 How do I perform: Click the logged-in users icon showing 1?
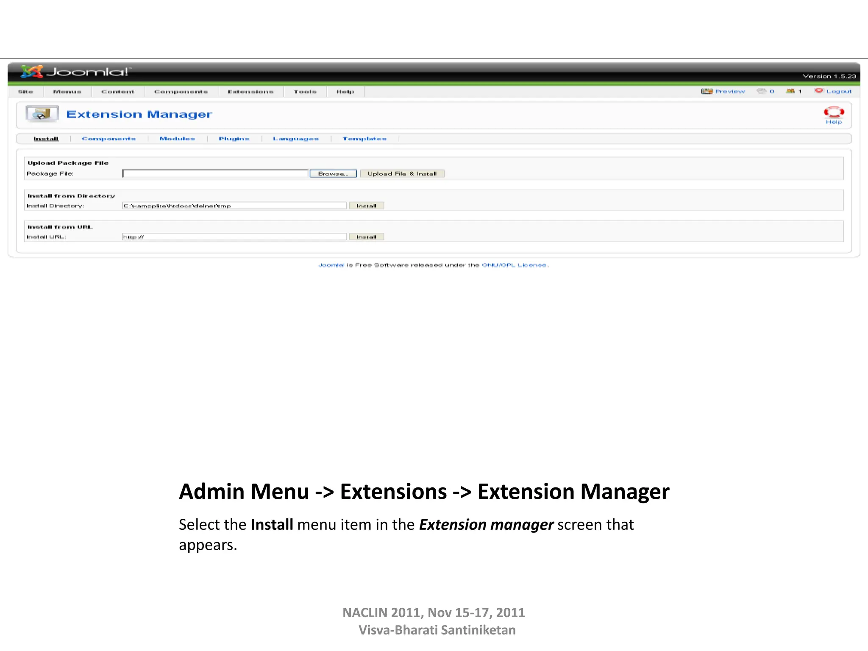coord(790,91)
